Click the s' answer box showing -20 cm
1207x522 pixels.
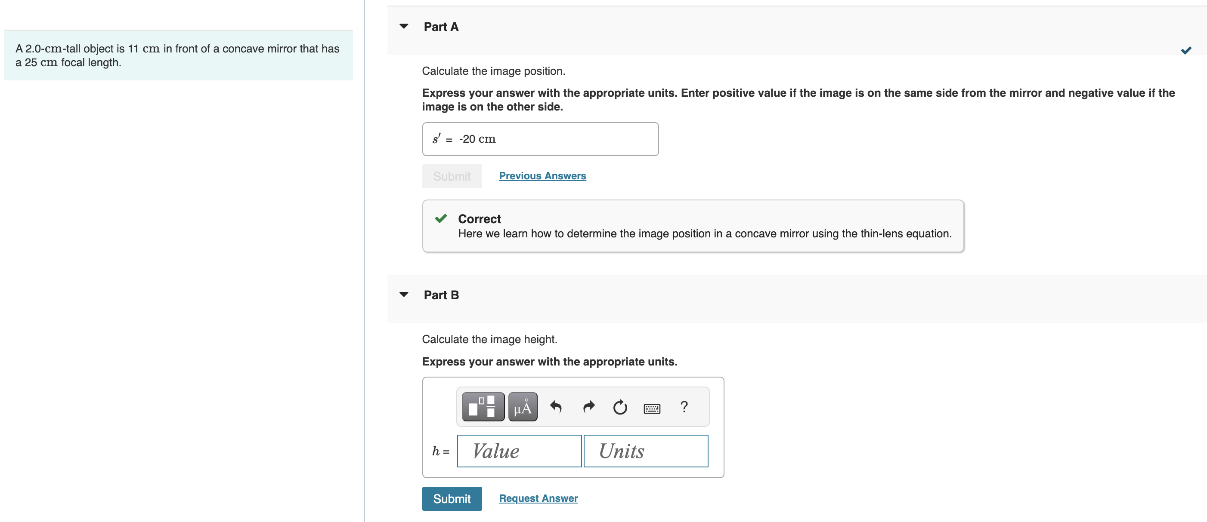coord(540,139)
